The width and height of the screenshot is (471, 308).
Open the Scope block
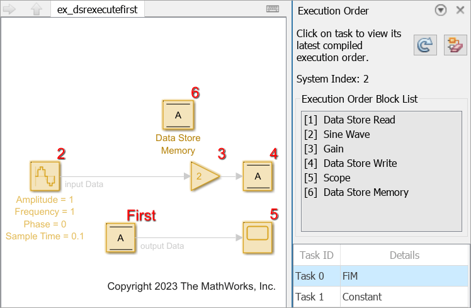pos(258,237)
